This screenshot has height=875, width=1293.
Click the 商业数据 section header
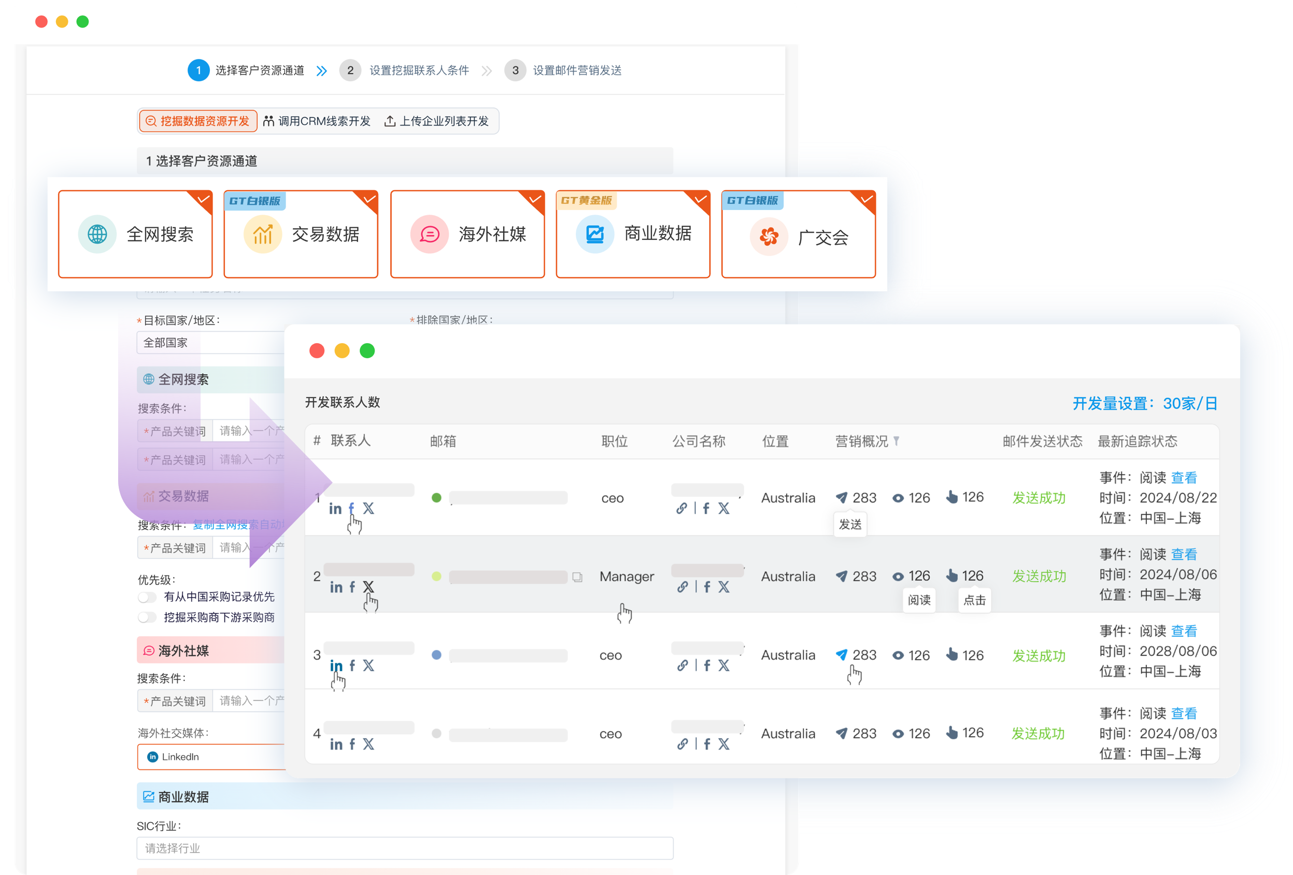[x=405, y=797]
